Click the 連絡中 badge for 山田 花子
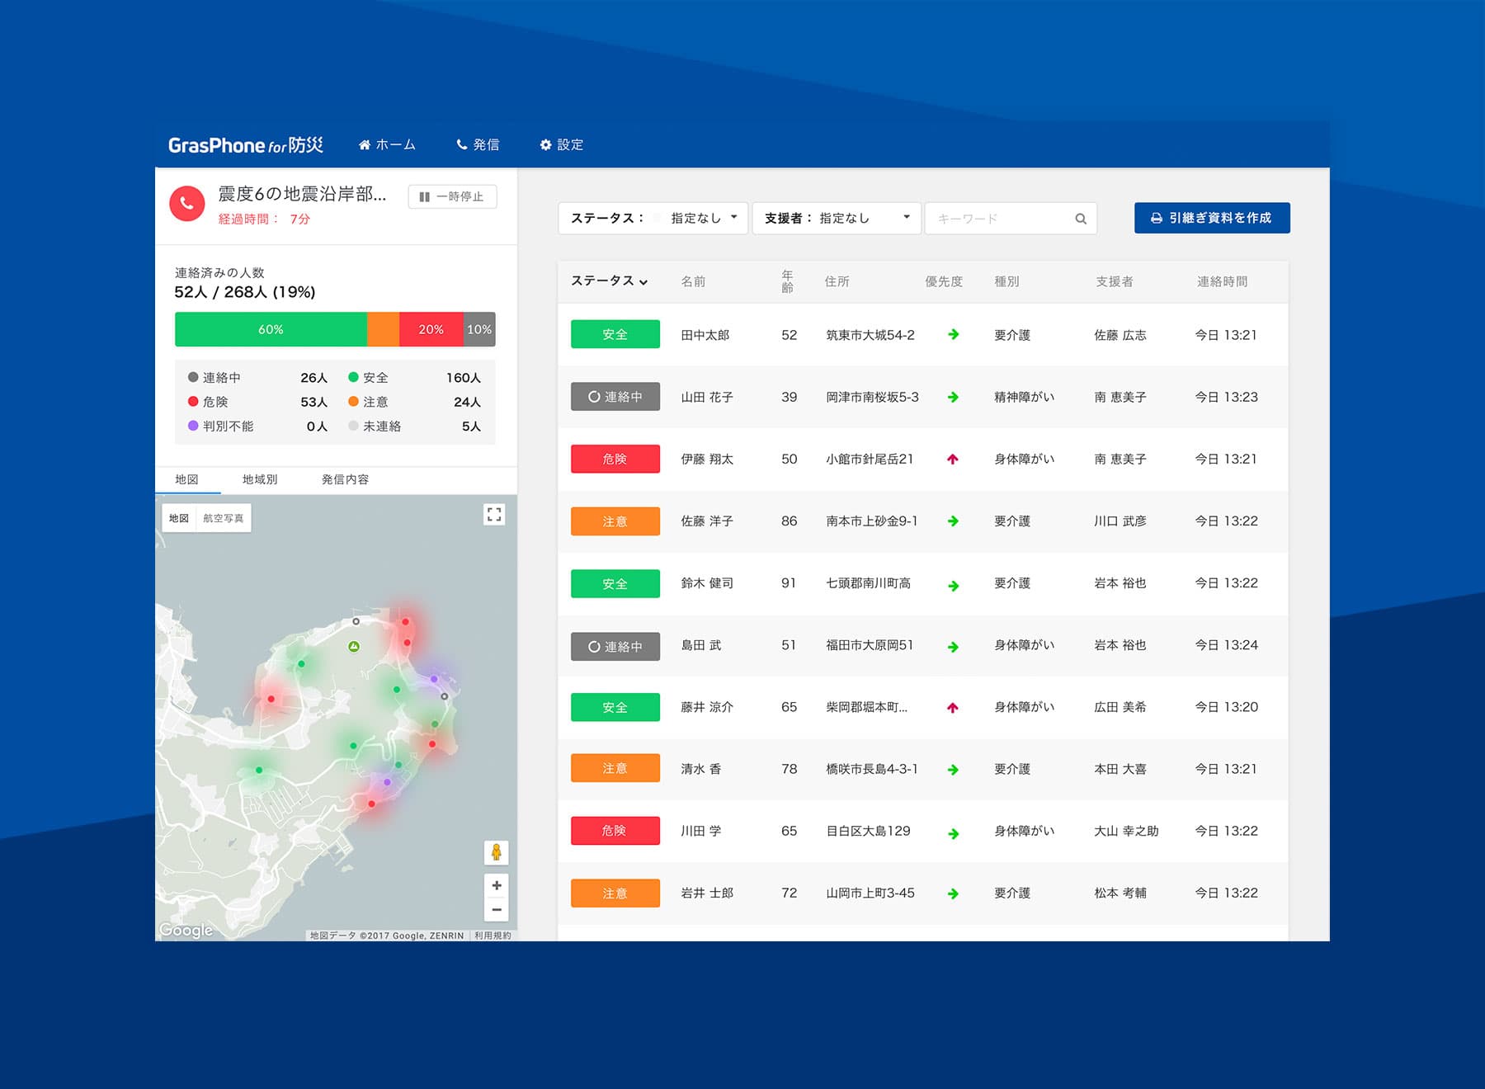The height and width of the screenshot is (1089, 1485). [615, 397]
